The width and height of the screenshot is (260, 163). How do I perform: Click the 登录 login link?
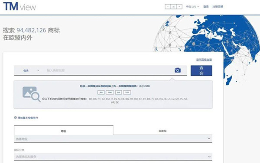click(x=206, y=6)
